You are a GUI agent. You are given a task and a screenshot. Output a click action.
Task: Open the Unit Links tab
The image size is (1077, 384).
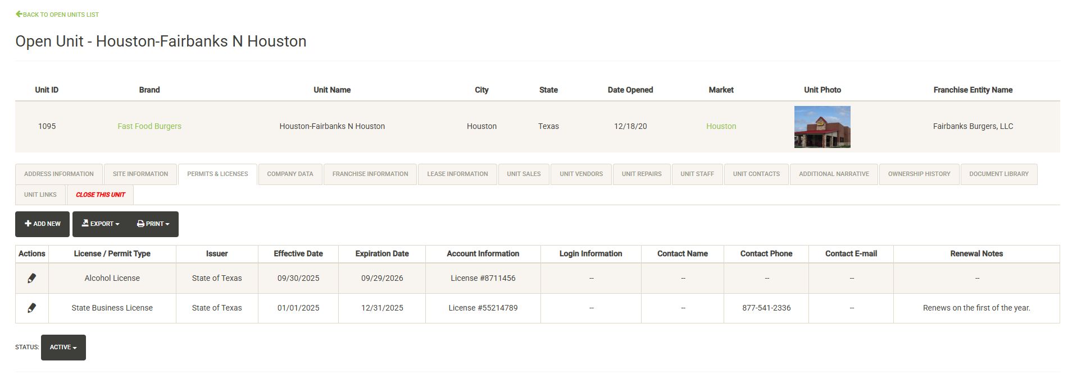pos(40,195)
